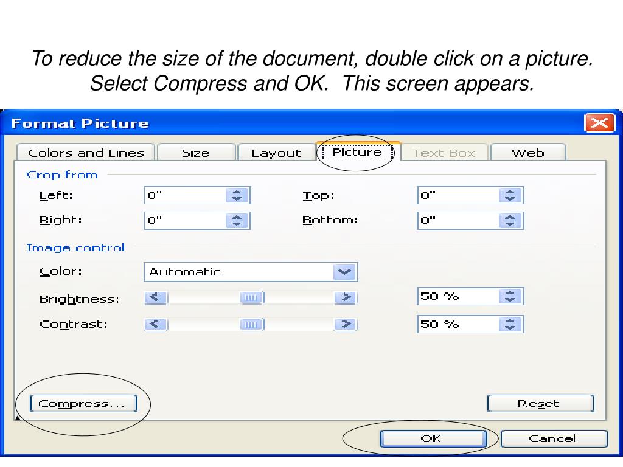
Task: Click Brightness slider right arrow
Action: click(346, 297)
